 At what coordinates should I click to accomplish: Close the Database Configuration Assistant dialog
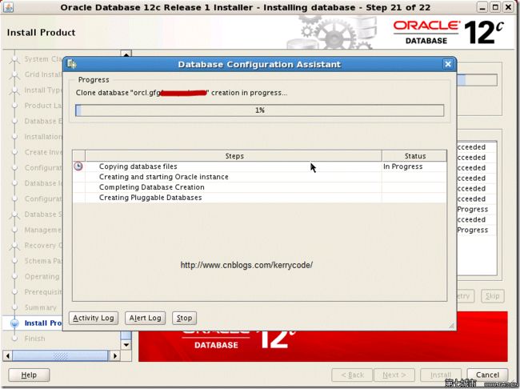click(448, 64)
